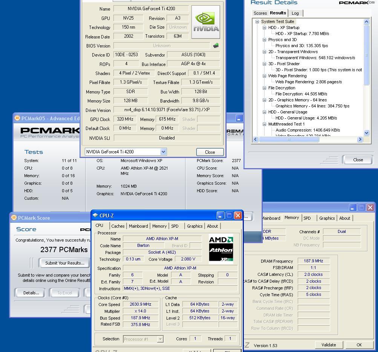Open the Graphics tab in front CPU-Z
This screenshot has width=378, height=352.
(x=194, y=226)
